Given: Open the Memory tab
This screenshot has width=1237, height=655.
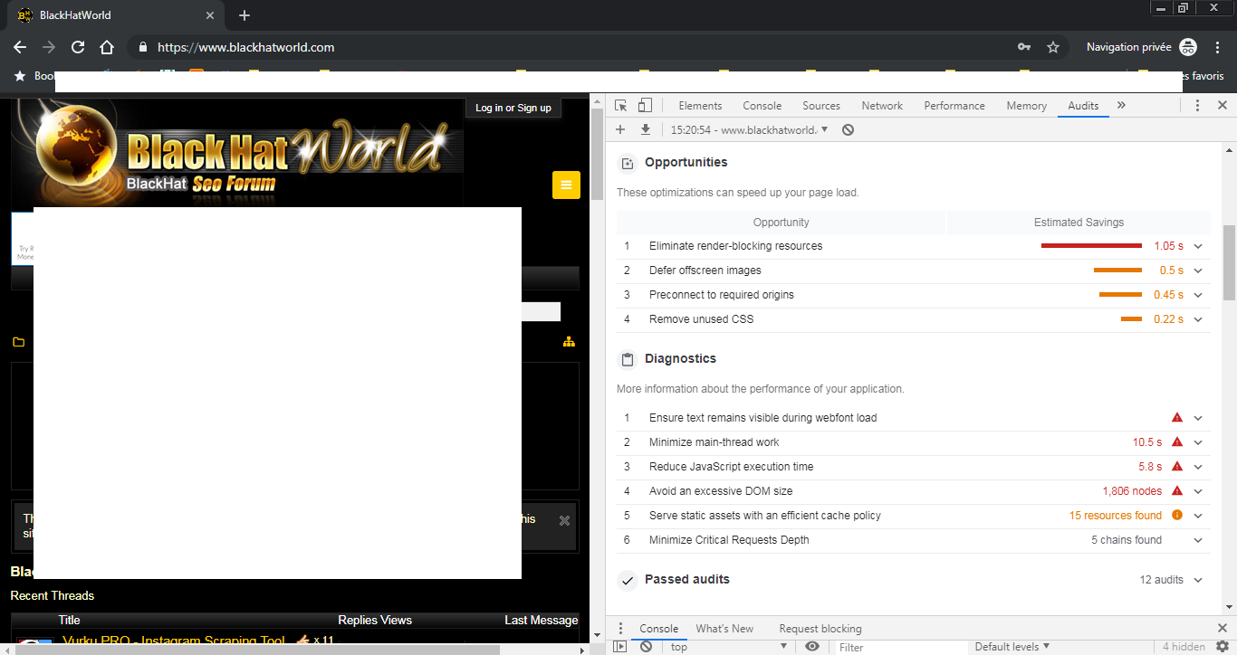Looking at the screenshot, I should 1026,106.
